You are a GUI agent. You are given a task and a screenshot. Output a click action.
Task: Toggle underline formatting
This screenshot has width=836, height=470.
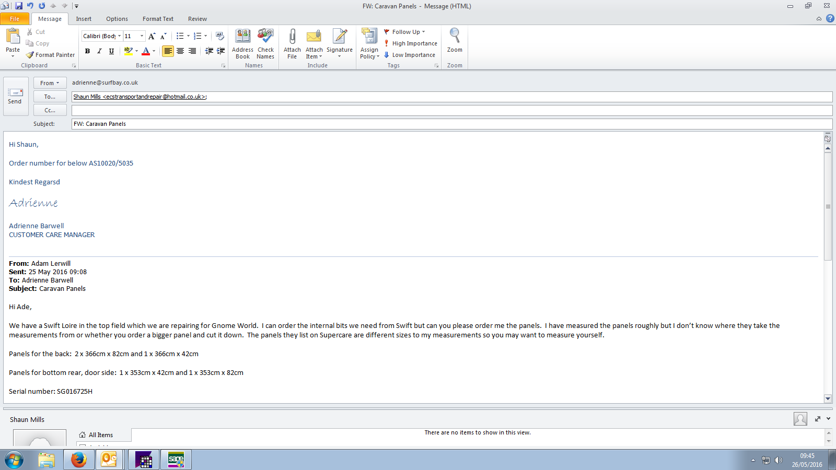(x=111, y=51)
